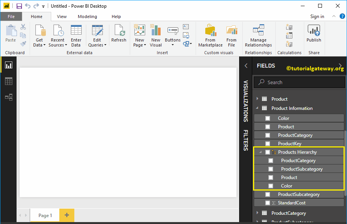Open Manage Relationships

tap(258, 31)
